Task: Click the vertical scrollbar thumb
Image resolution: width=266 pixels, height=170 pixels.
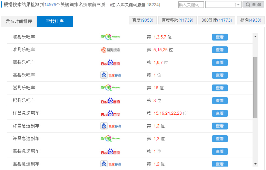Action: pyautogui.click(x=255, y=88)
